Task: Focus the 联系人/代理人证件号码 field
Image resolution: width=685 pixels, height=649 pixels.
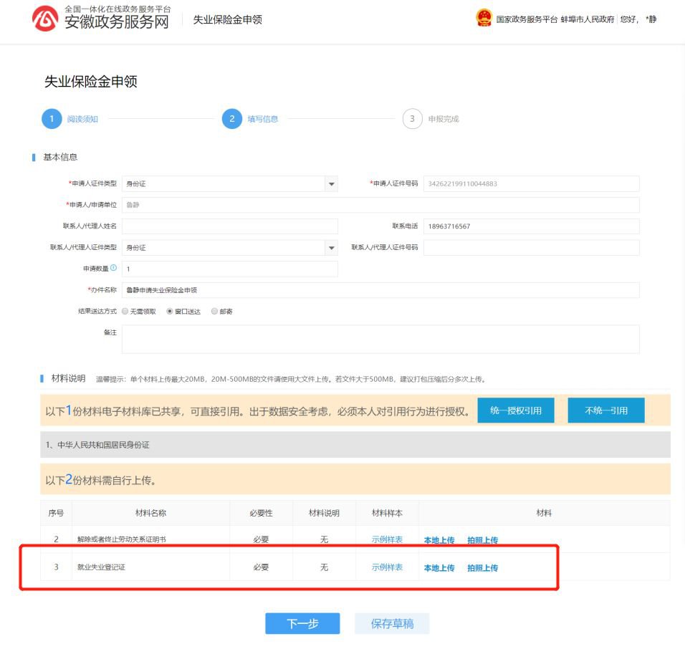Action: (531, 248)
